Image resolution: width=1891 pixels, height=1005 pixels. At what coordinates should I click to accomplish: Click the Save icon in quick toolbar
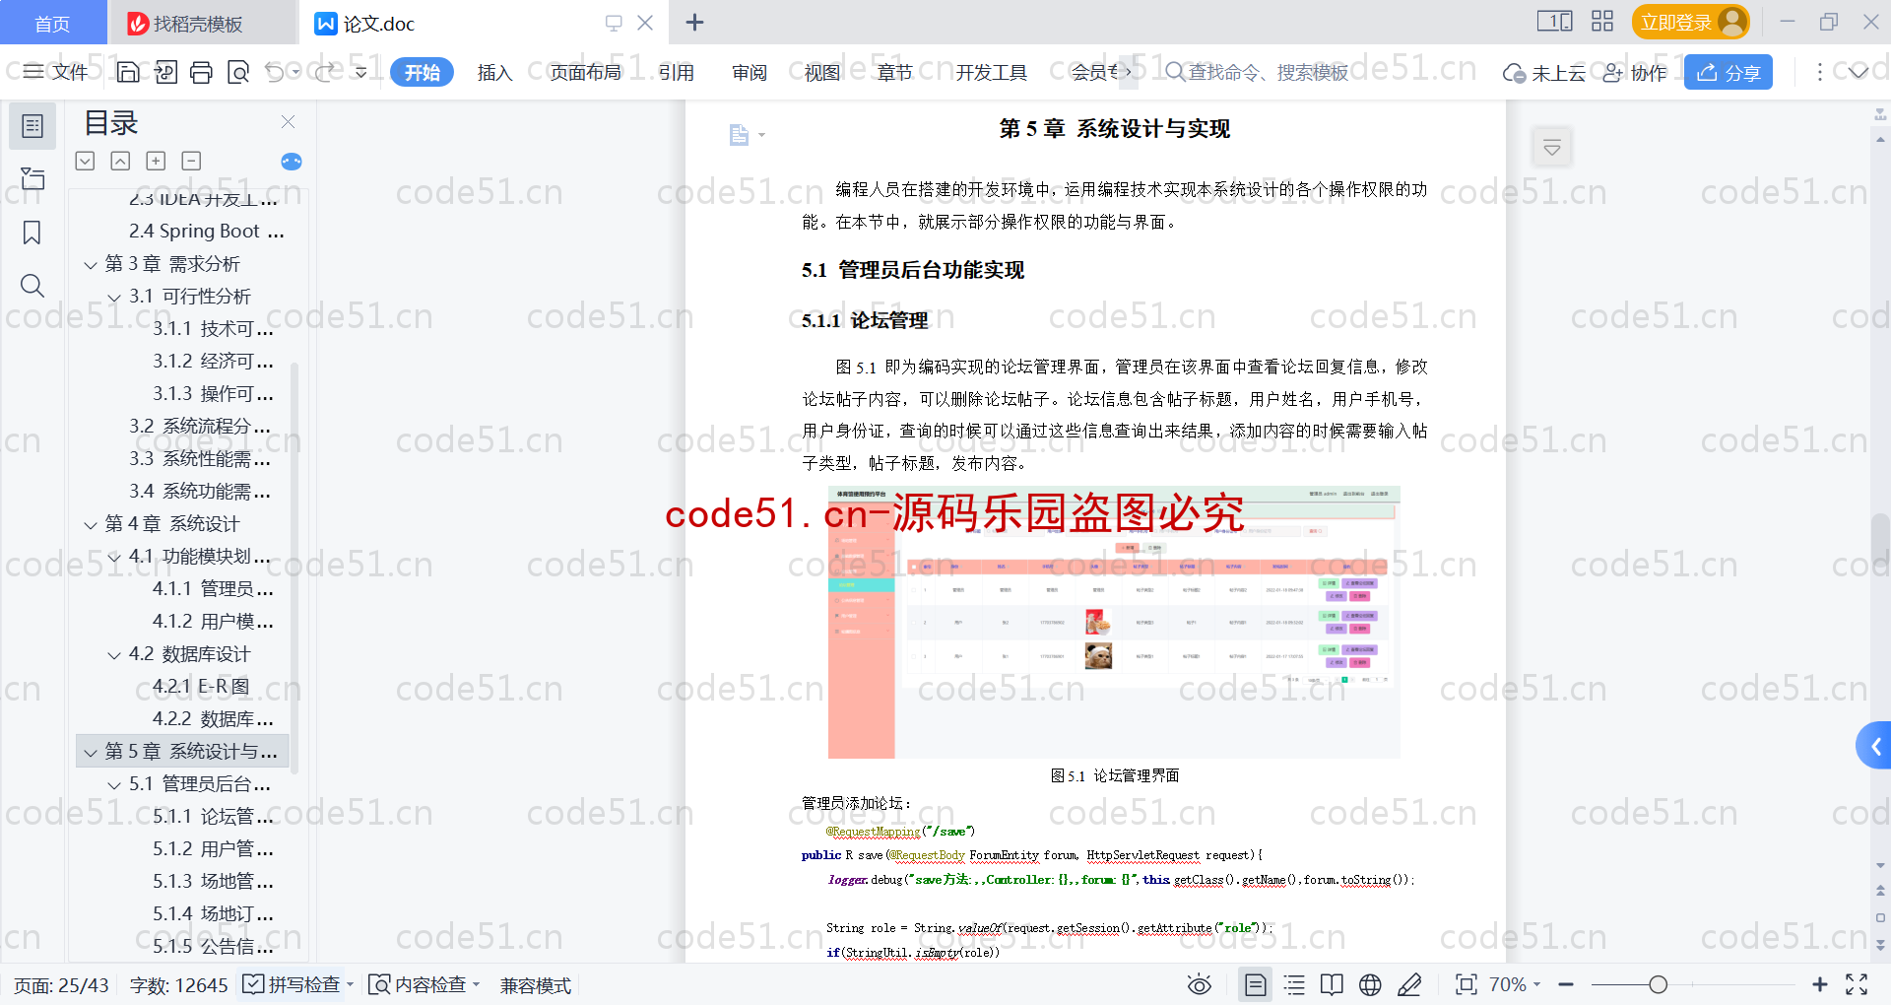coord(128,72)
